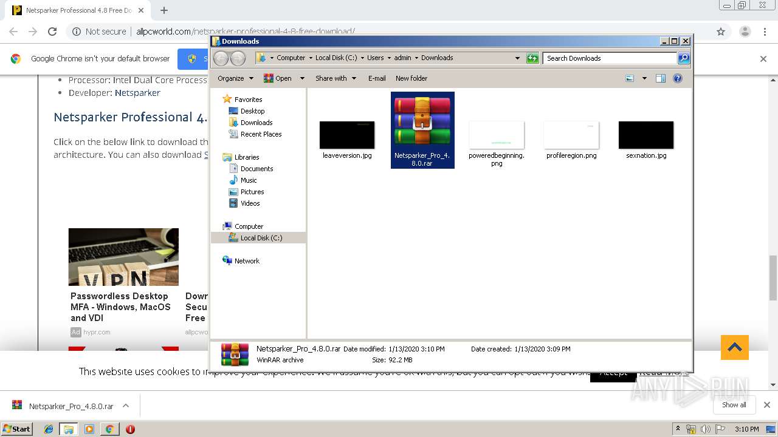Image resolution: width=778 pixels, height=437 pixels.
Task: Expand the download item options chevron
Action: click(x=126, y=405)
